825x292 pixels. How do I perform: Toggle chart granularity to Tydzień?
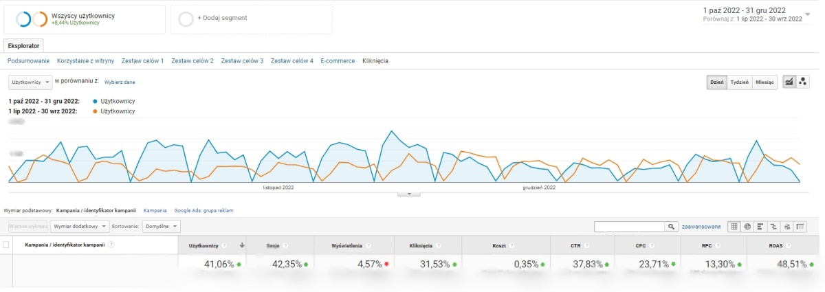click(x=740, y=82)
